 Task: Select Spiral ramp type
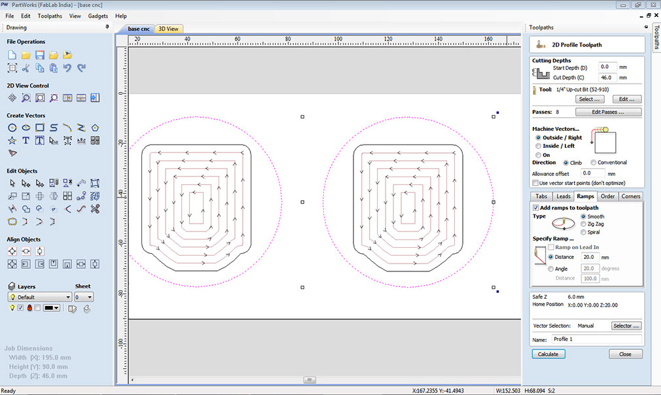pyautogui.click(x=583, y=232)
